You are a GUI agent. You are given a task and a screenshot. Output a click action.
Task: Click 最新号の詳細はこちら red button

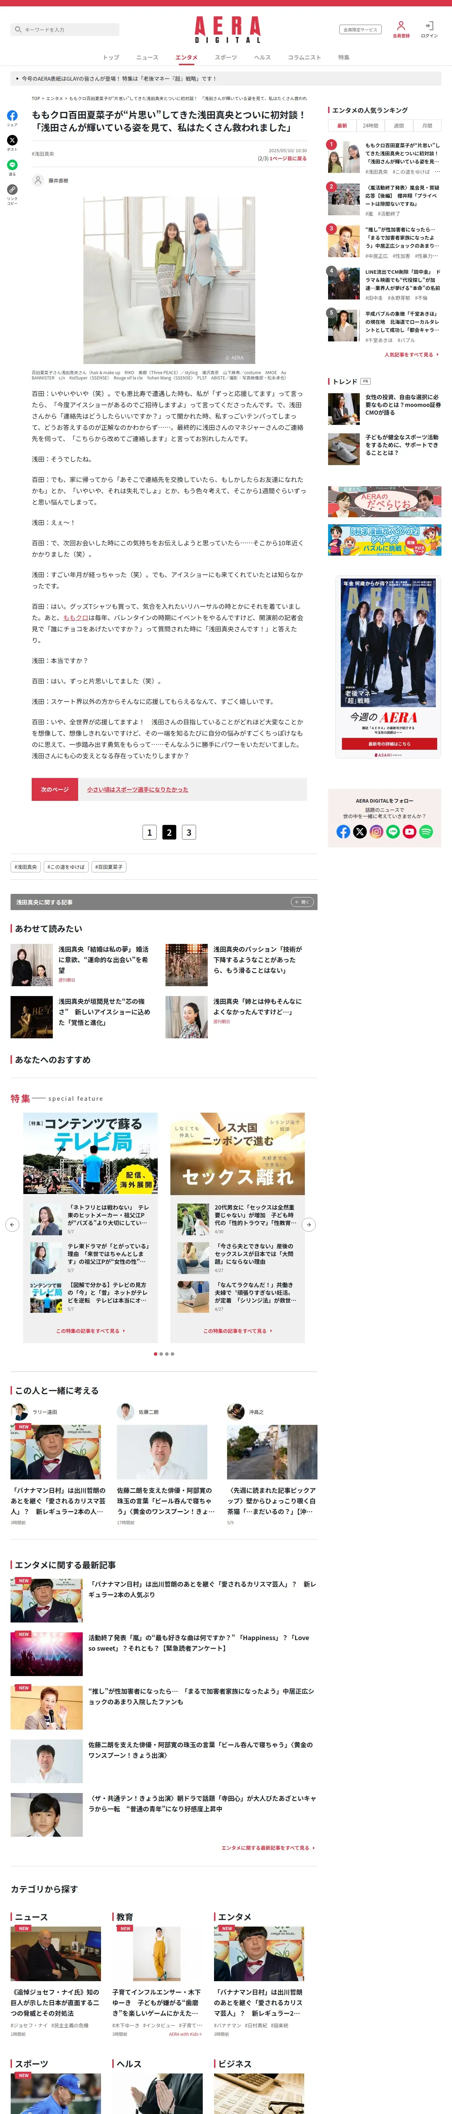(x=389, y=743)
